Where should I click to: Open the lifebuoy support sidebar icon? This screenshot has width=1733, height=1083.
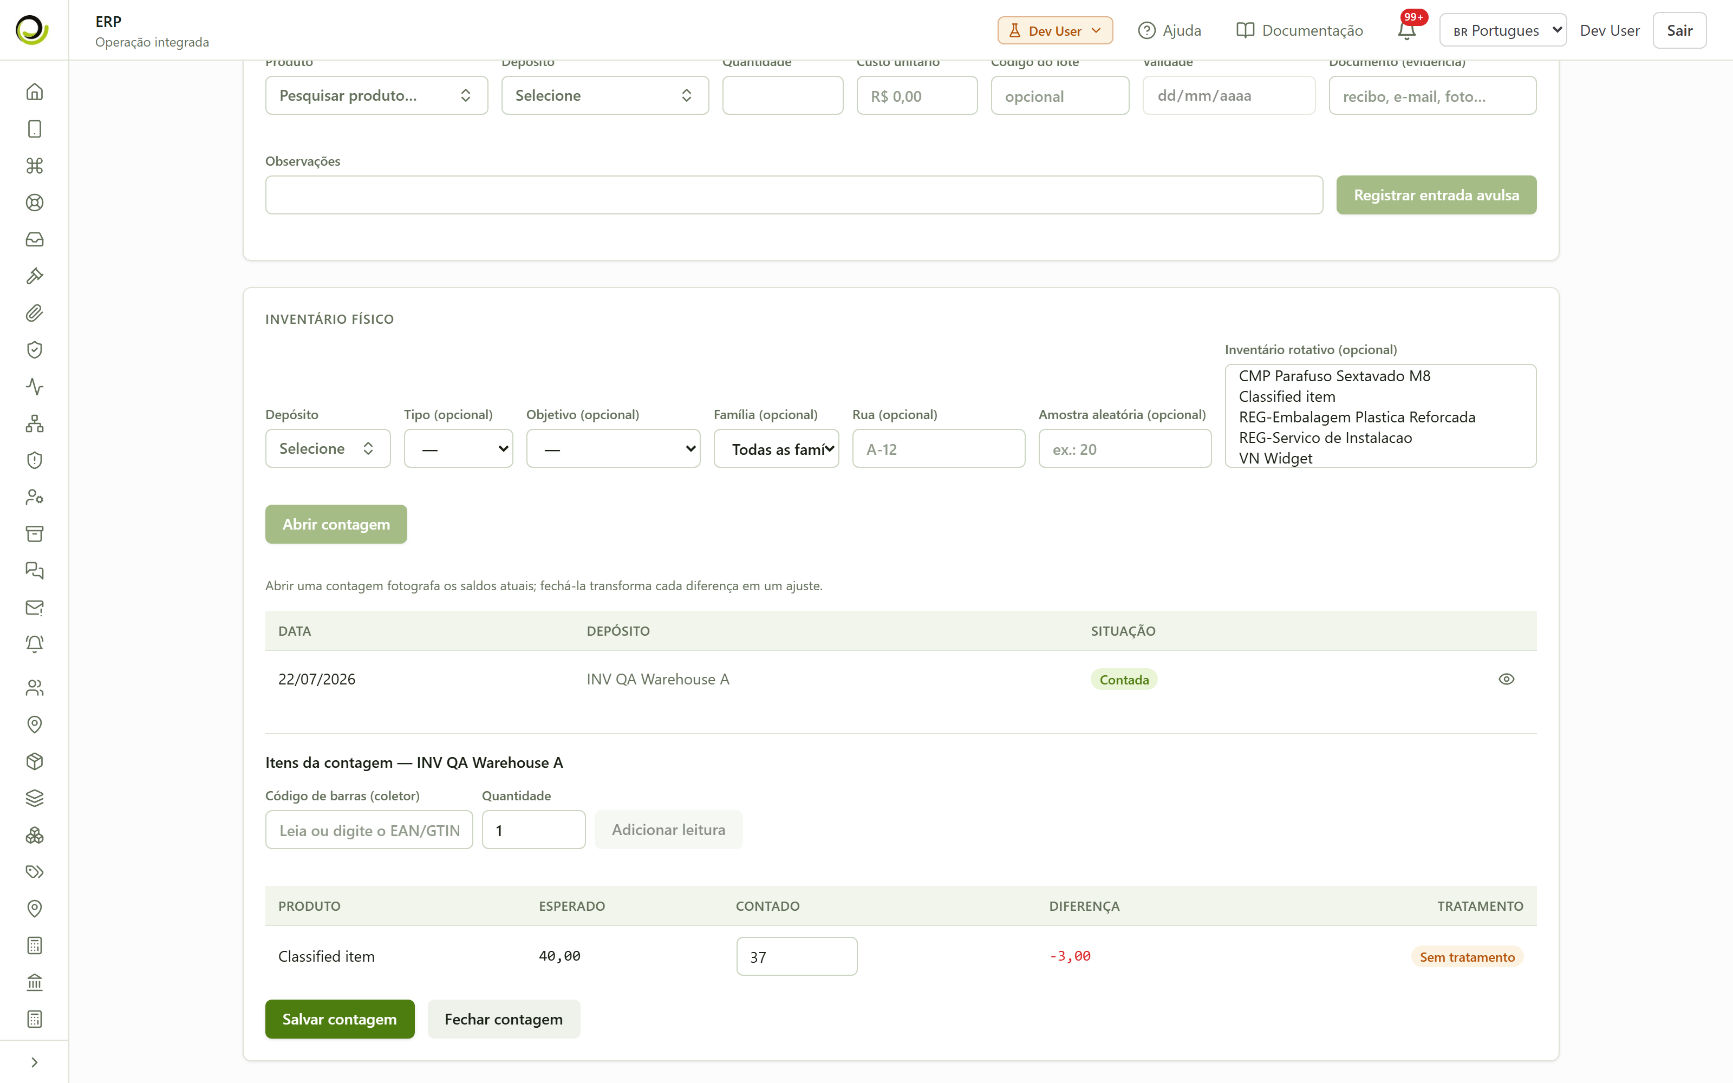click(x=34, y=203)
